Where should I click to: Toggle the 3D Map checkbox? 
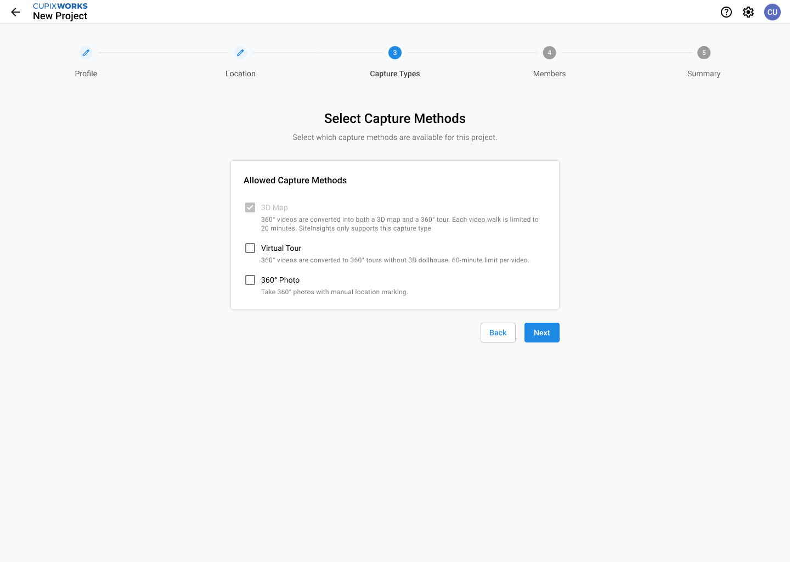pyautogui.click(x=250, y=207)
